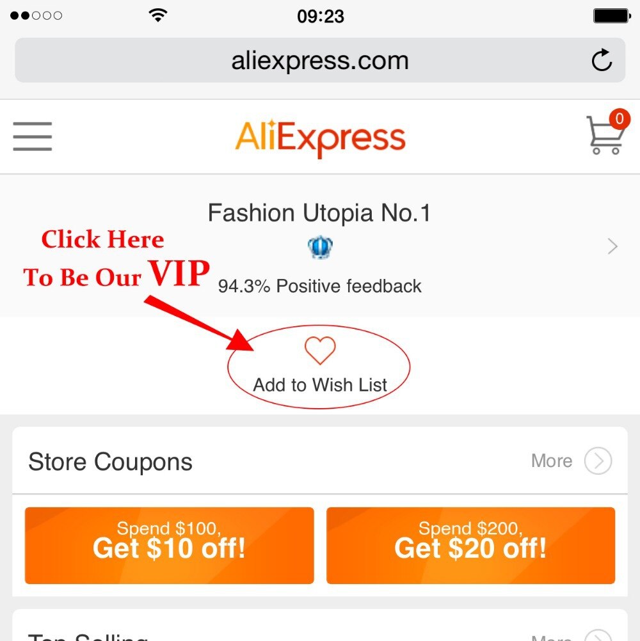Image resolution: width=640 pixels, height=641 pixels.
Task: Tap the battery indicator in status bar
Action: pyautogui.click(x=612, y=16)
